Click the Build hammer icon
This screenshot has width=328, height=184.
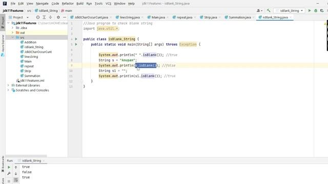point(269,10)
